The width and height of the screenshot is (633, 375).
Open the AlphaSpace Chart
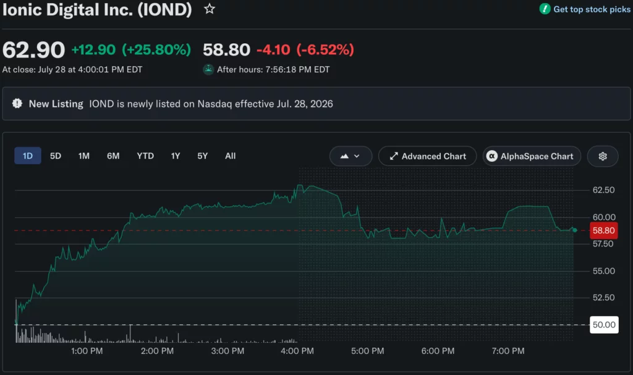tap(531, 156)
